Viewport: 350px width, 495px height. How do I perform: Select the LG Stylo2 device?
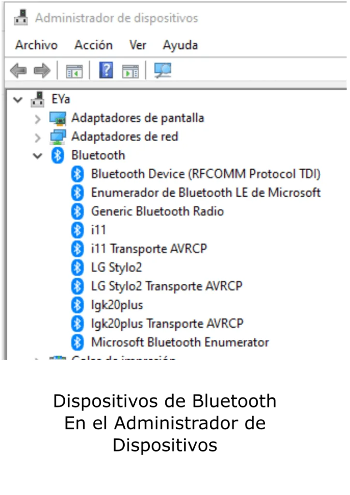[117, 267]
